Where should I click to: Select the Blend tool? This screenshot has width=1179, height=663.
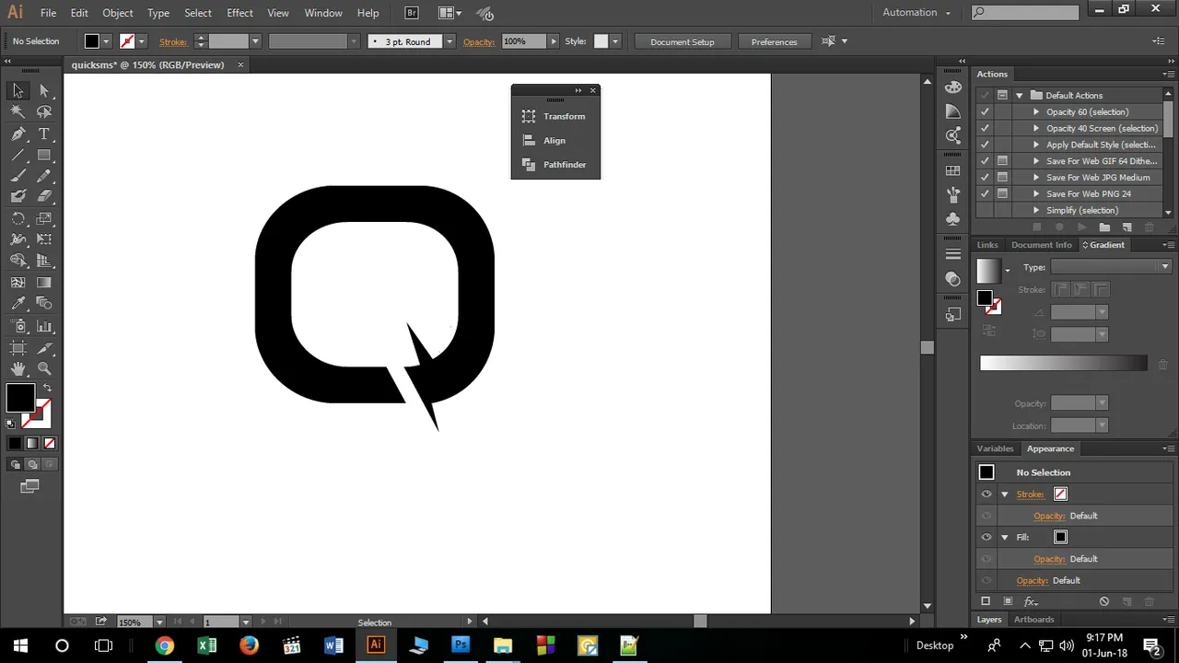pos(44,304)
